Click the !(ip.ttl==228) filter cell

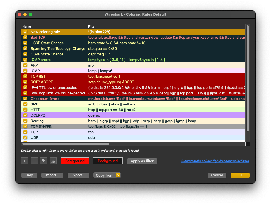(x=99, y=32)
